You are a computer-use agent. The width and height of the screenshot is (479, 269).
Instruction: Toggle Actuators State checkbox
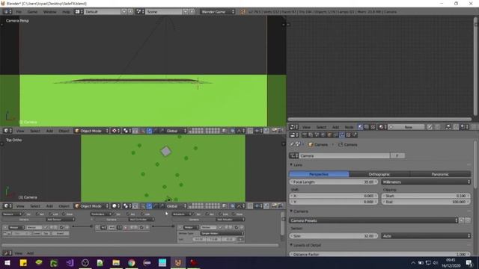pos(234,214)
